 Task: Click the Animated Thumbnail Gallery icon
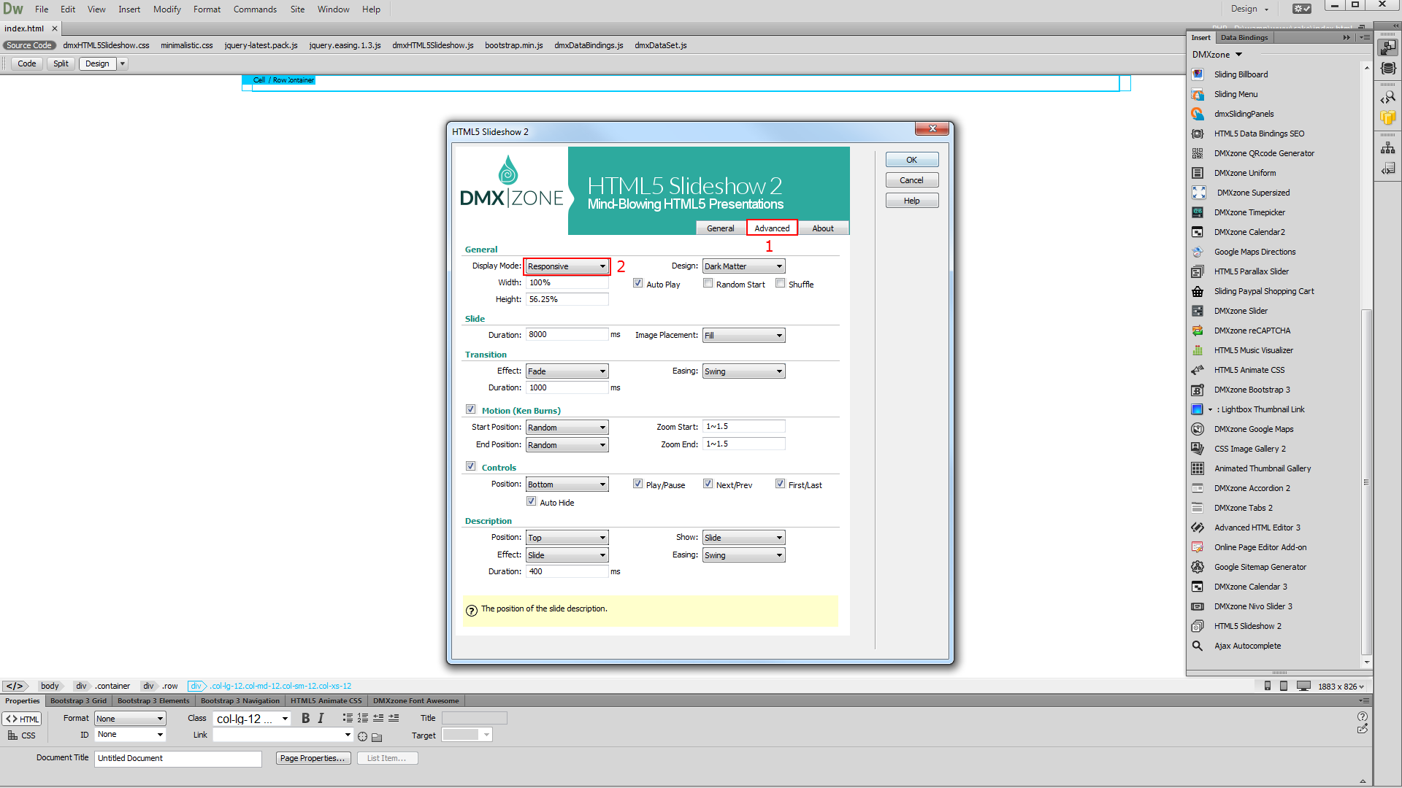tap(1198, 468)
